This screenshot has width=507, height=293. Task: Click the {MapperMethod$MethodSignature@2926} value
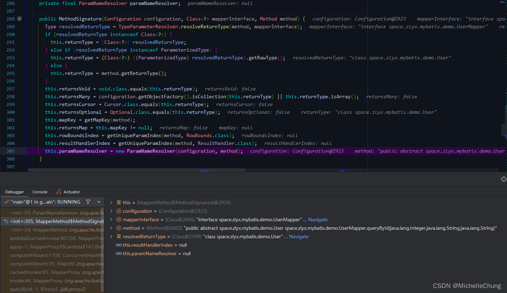pyautogui.click(x=184, y=203)
